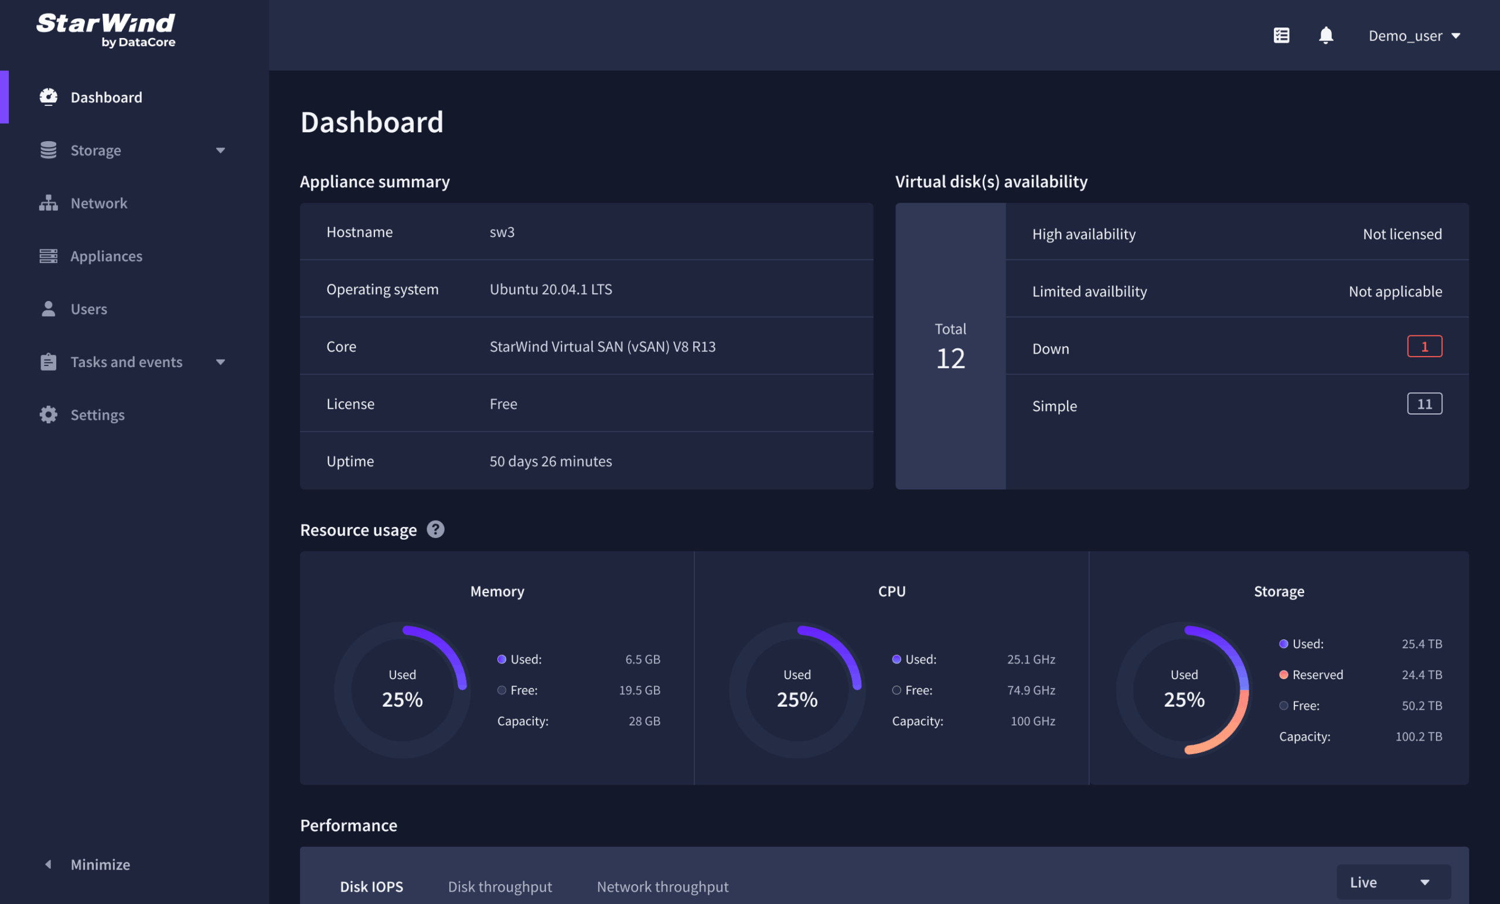Click the Simple disks count badge
Viewport: 1500px width, 904px height.
(x=1424, y=404)
